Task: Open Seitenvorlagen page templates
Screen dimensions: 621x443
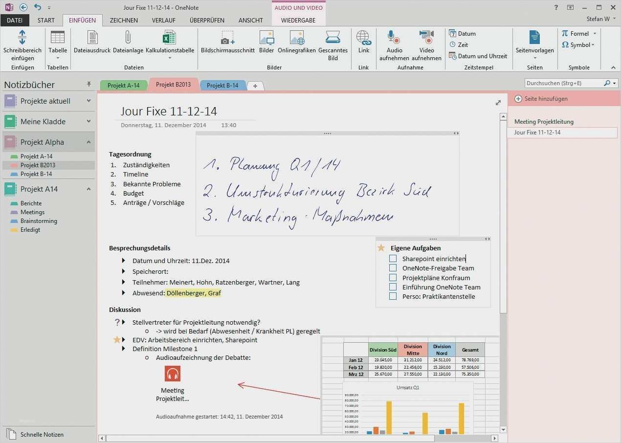Action: pos(534,45)
